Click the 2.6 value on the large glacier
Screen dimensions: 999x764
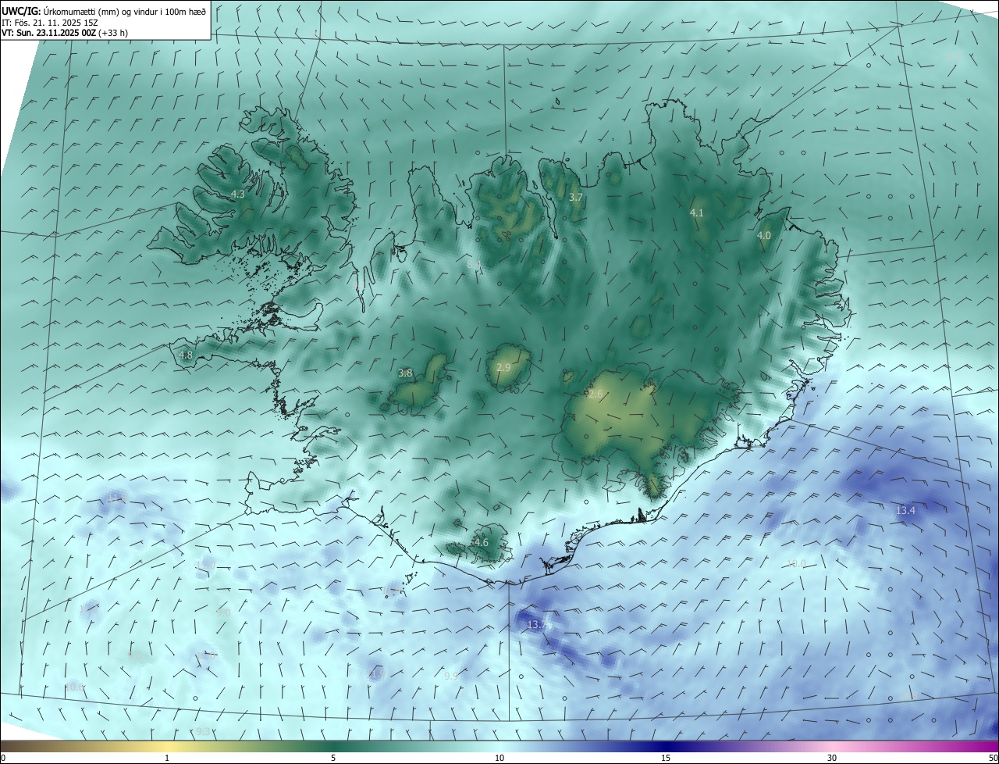click(595, 394)
